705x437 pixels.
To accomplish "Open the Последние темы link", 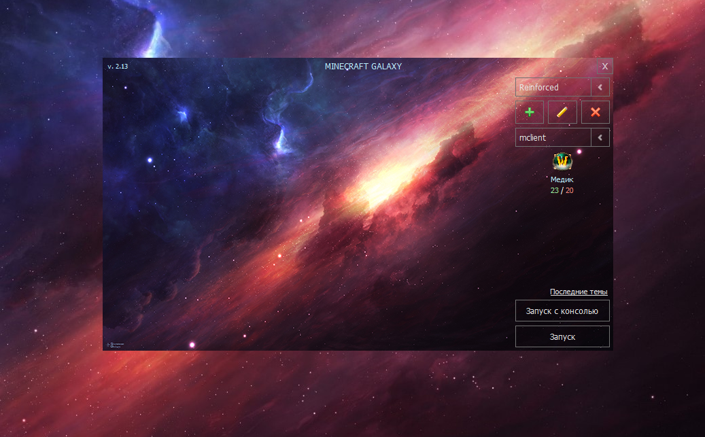I will pyautogui.click(x=579, y=292).
